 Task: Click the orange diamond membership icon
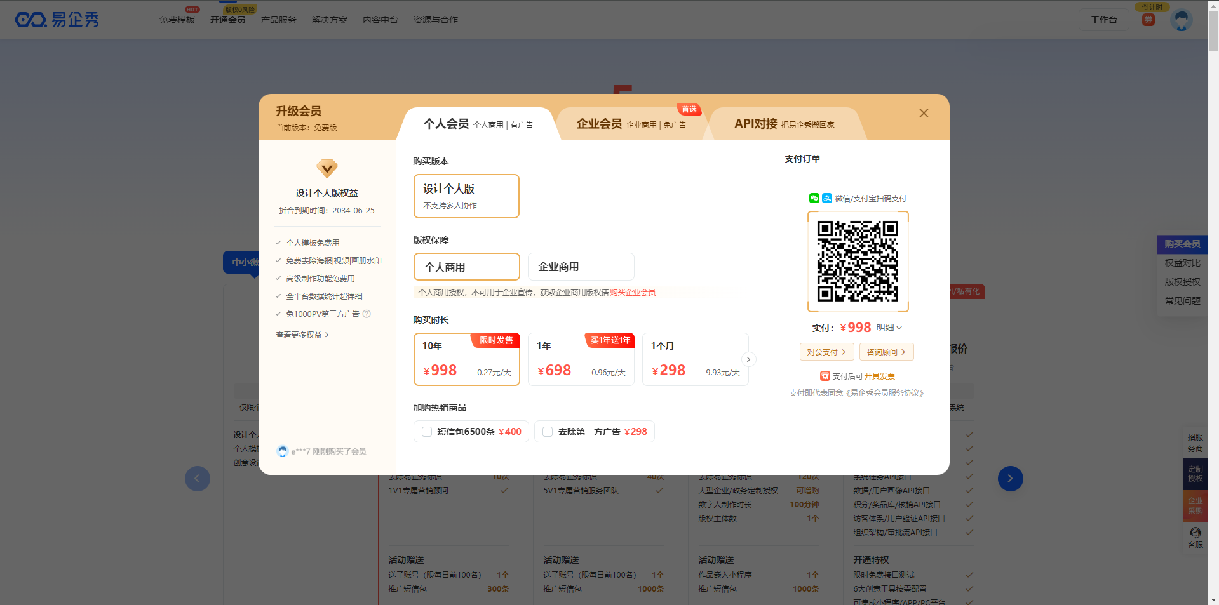coord(327,169)
